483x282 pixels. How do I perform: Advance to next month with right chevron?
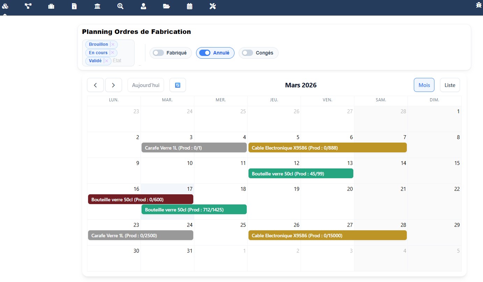tap(113, 85)
